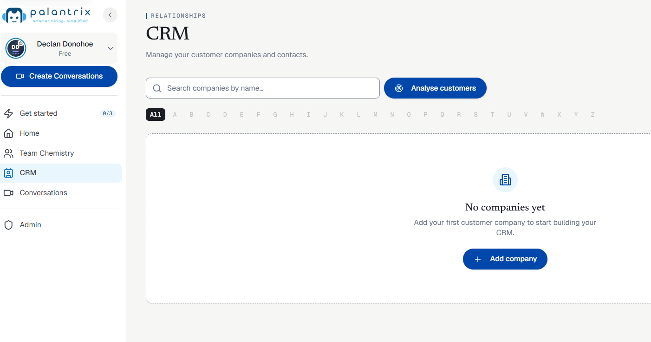Click the Home house icon
Image resolution: width=651 pixels, height=342 pixels.
pyautogui.click(x=8, y=133)
